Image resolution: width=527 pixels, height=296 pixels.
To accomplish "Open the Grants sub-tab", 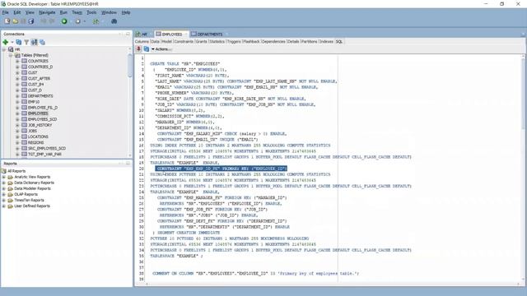I will coord(201,42).
